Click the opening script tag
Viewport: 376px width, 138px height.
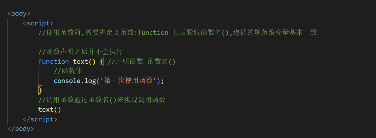tap(38, 23)
